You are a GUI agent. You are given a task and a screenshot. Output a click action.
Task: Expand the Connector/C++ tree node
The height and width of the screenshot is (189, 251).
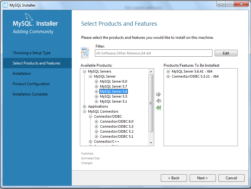tap(91, 142)
